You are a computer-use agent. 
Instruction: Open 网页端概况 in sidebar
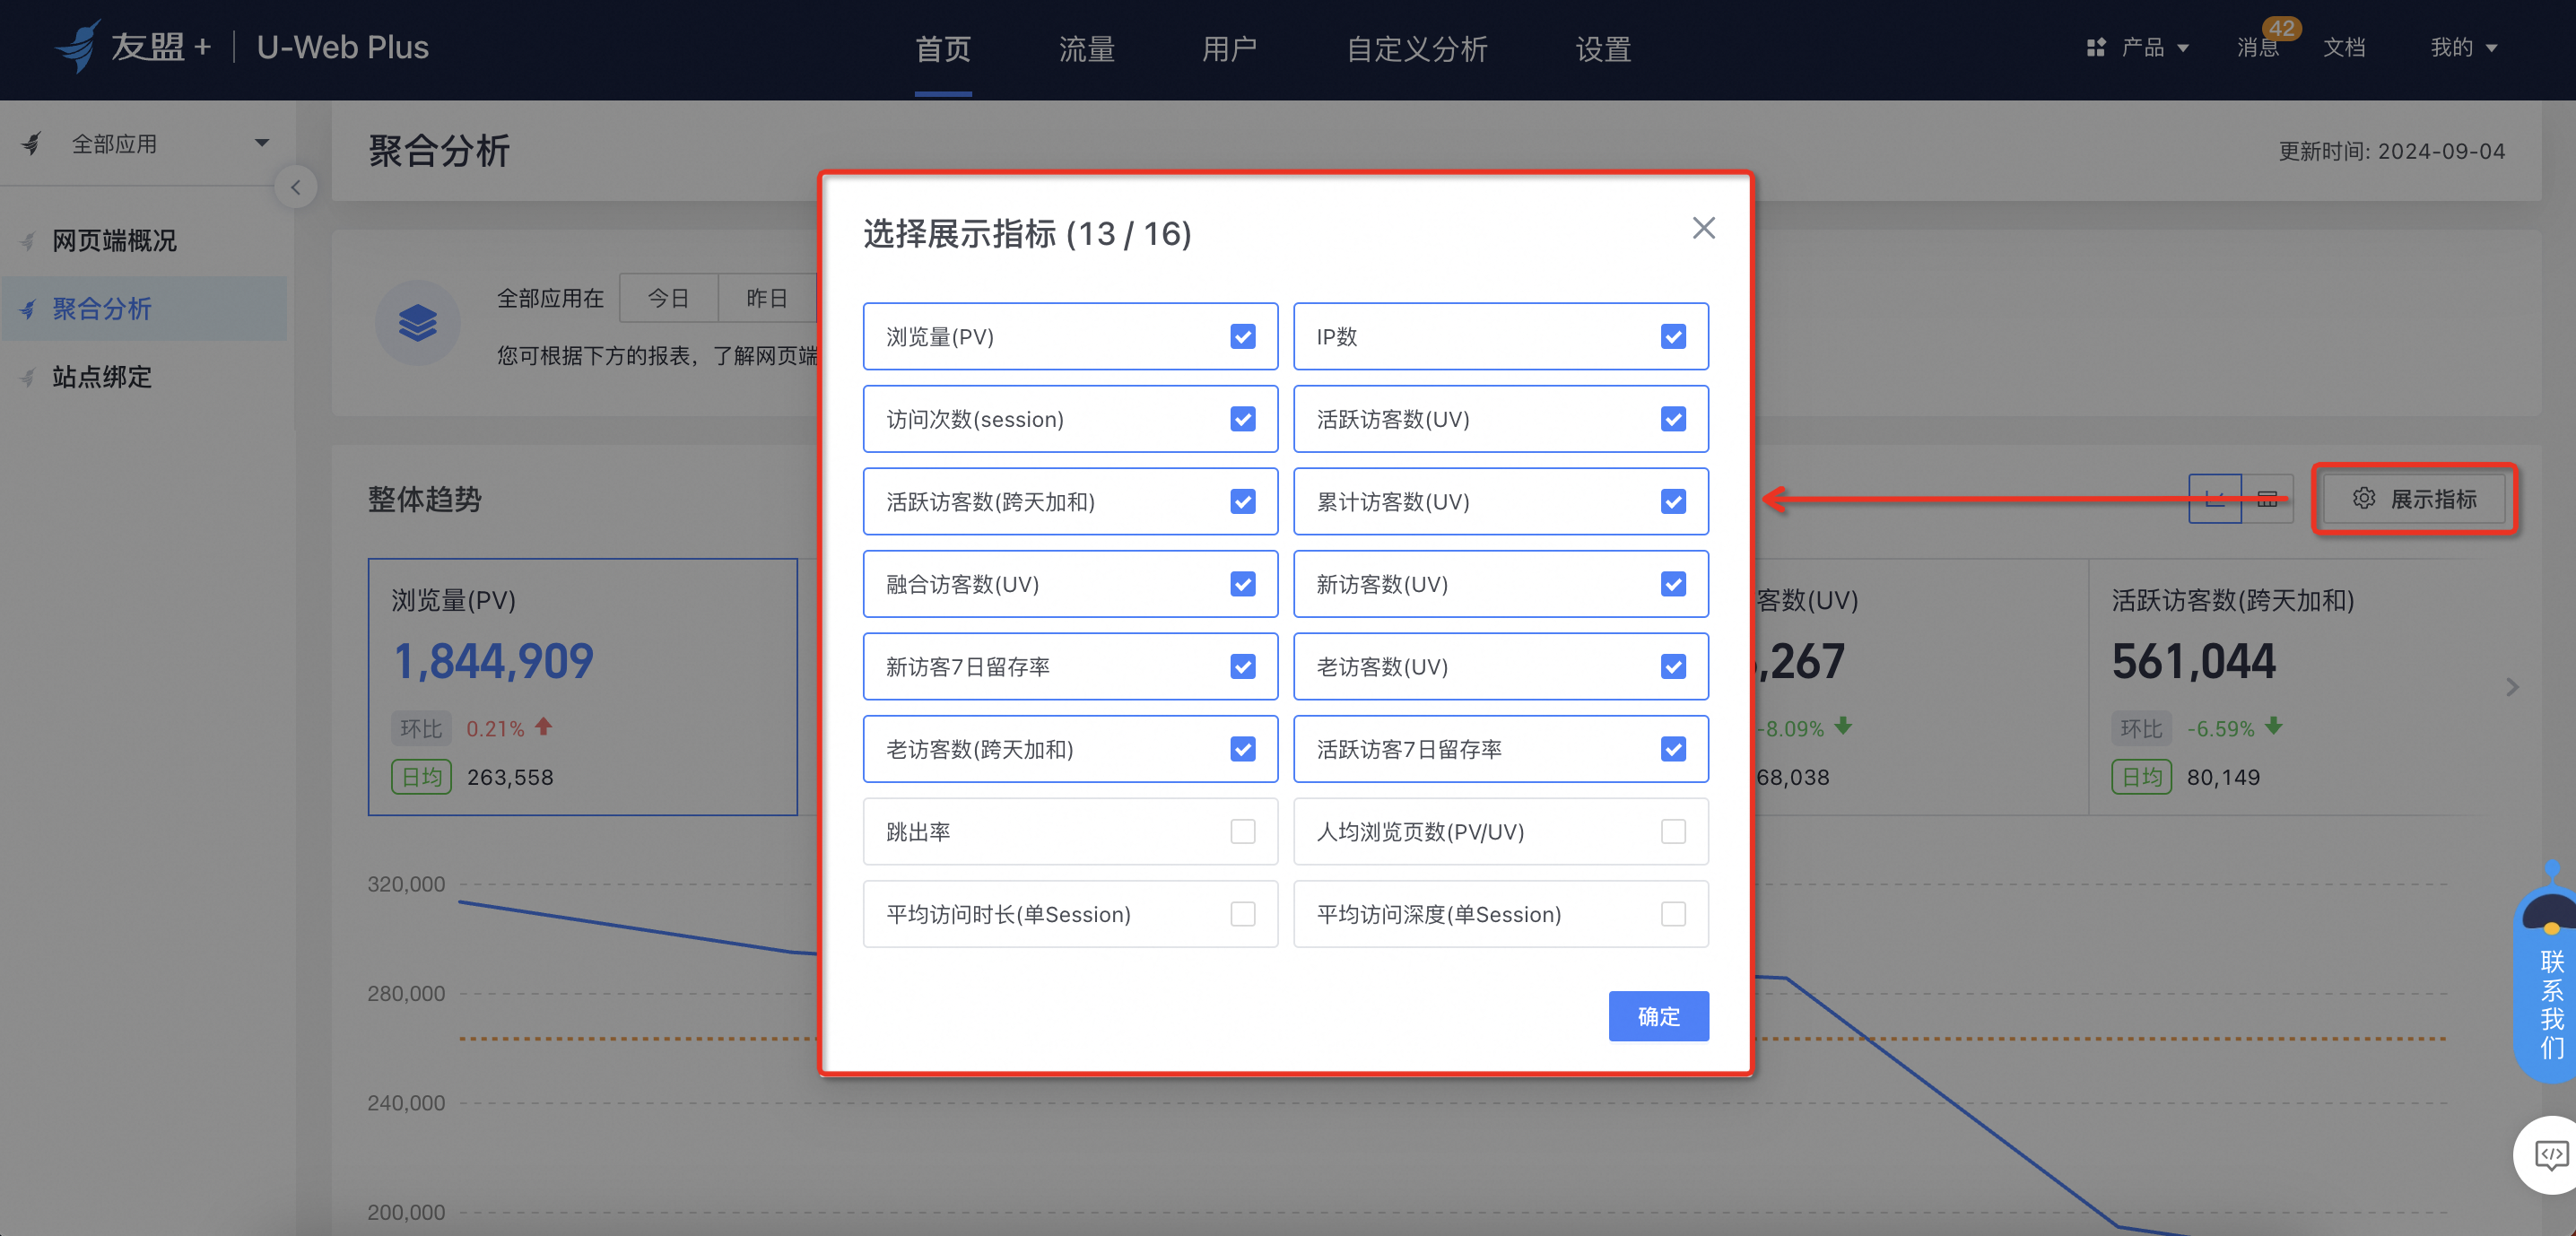click(x=145, y=241)
